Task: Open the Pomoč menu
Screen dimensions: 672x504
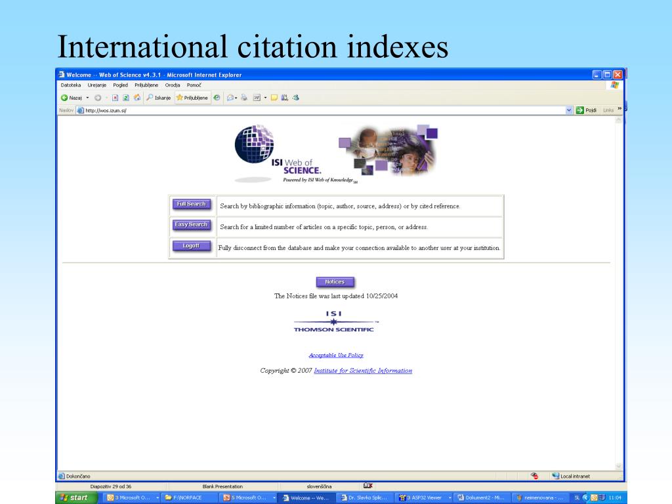Action: click(x=194, y=85)
